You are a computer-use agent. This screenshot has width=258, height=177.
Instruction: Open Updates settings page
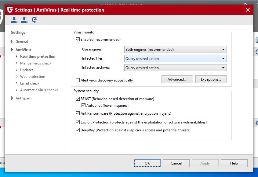coord(27,70)
